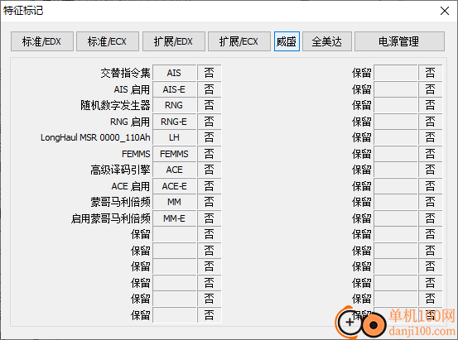Open the 标准/ECX tab

108,41
